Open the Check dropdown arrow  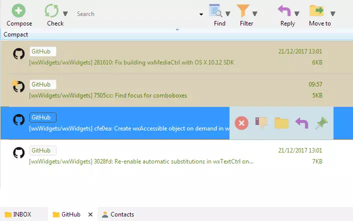click(x=65, y=13)
